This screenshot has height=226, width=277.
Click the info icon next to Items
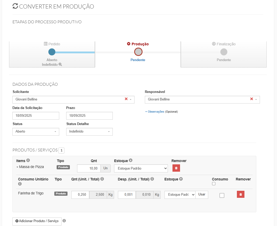(28, 161)
